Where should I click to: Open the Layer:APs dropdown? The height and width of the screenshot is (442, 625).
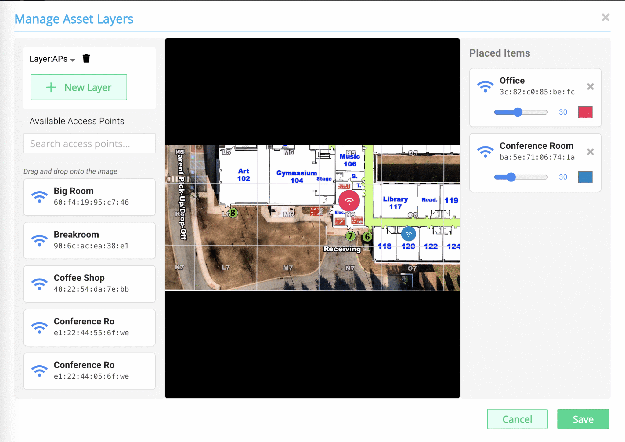[x=52, y=59]
